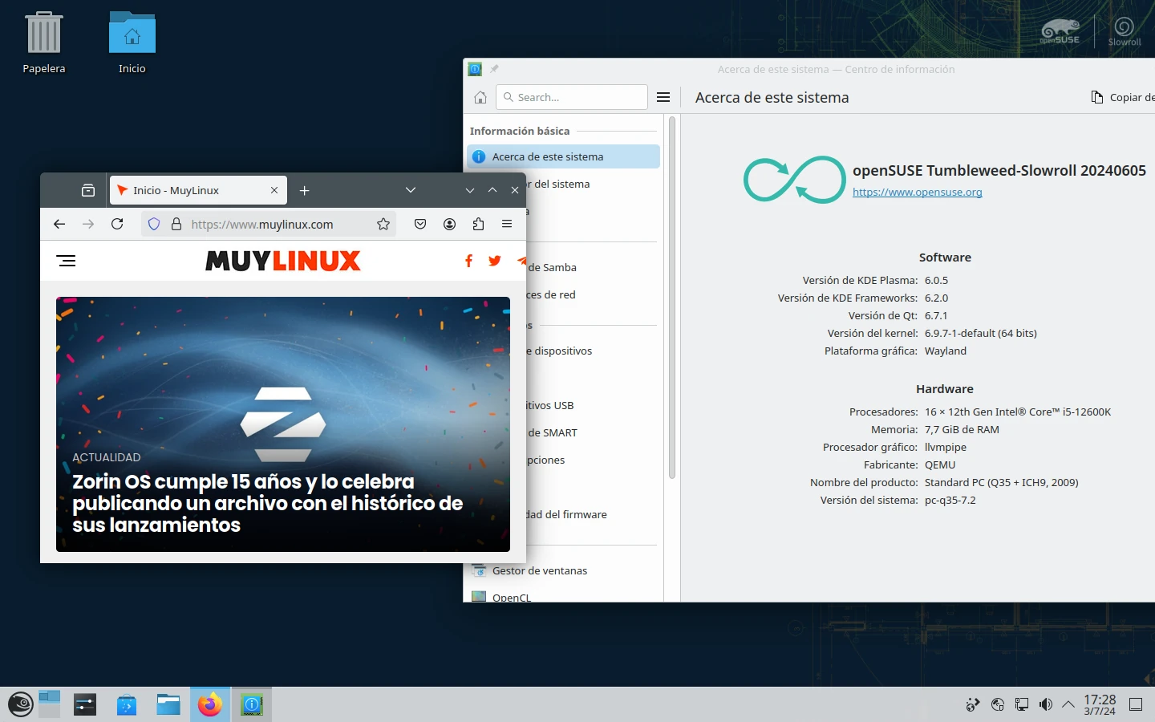Click the home icon beside the search field

pos(480,97)
